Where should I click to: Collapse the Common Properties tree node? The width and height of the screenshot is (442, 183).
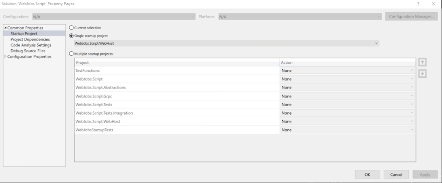6,28
